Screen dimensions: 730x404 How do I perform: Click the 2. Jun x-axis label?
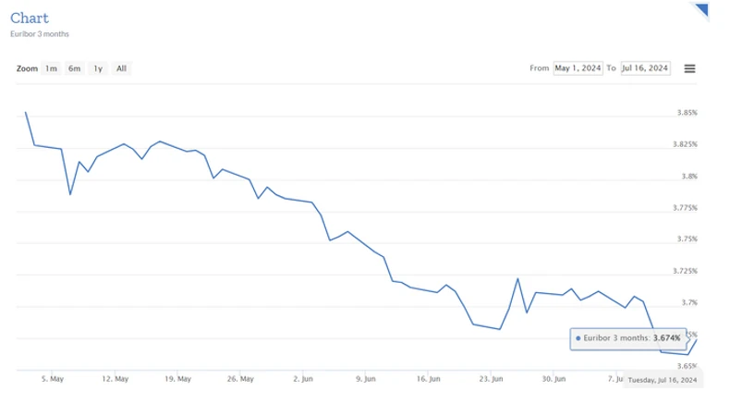click(x=302, y=378)
